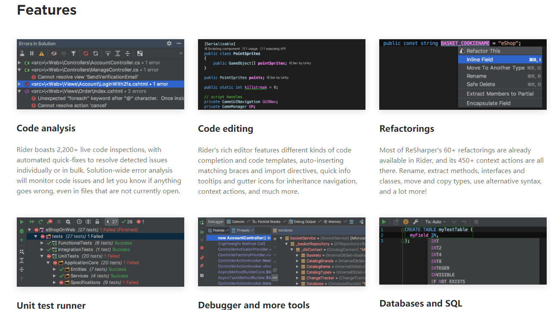The image size is (551, 310).
Task: Click BASKET_COOKIENAME highlighted identifier
Action: tap(465, 43)
